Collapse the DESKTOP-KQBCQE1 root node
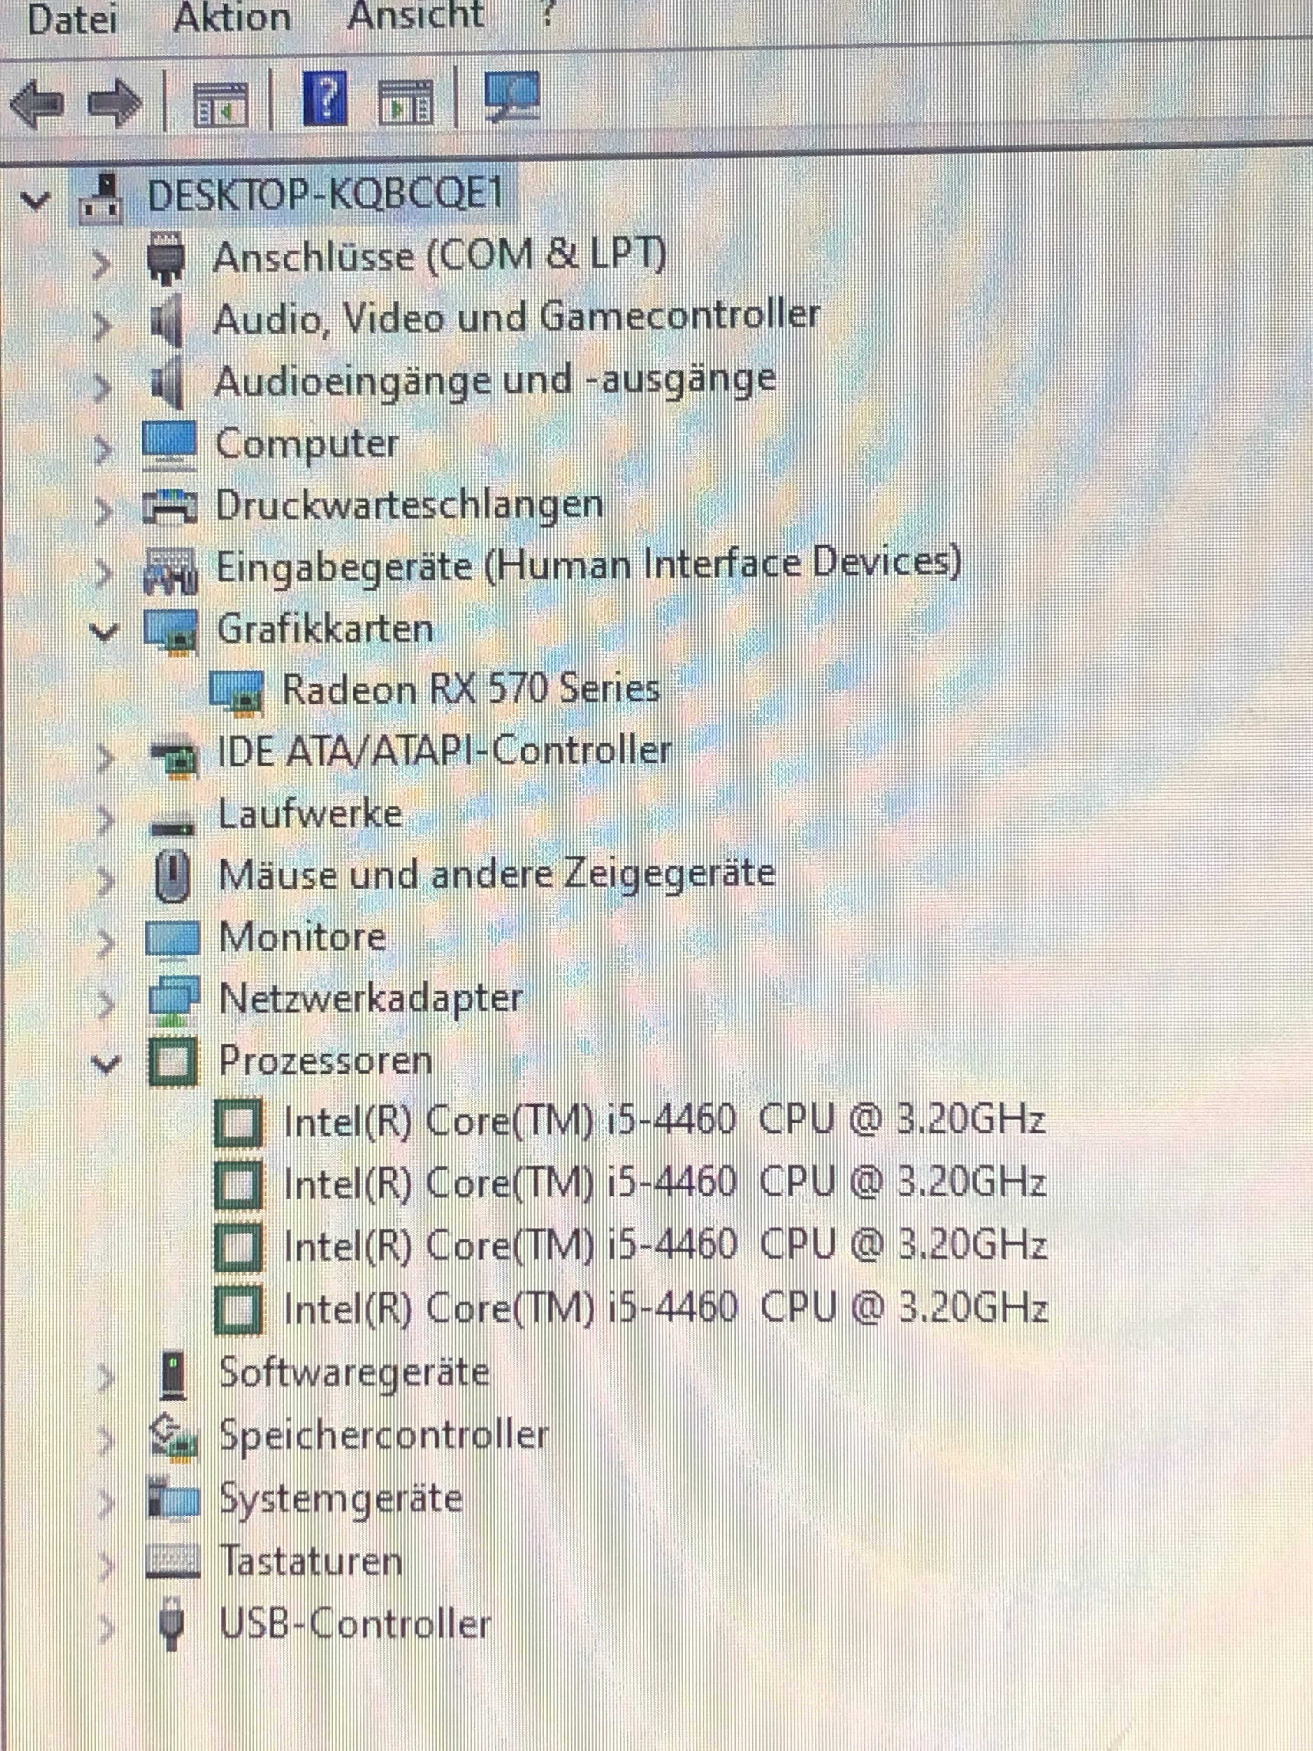The height and width of the screenshot is (1751, 1313). 35,199
